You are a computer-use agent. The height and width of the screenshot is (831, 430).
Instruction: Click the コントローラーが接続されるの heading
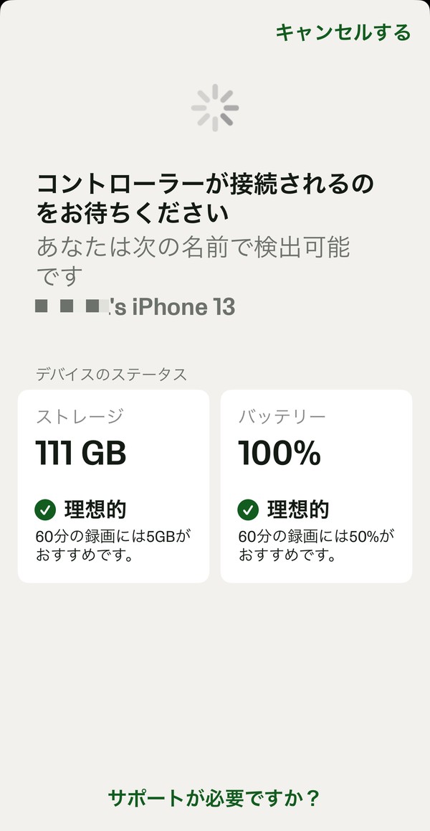(206, 184)
